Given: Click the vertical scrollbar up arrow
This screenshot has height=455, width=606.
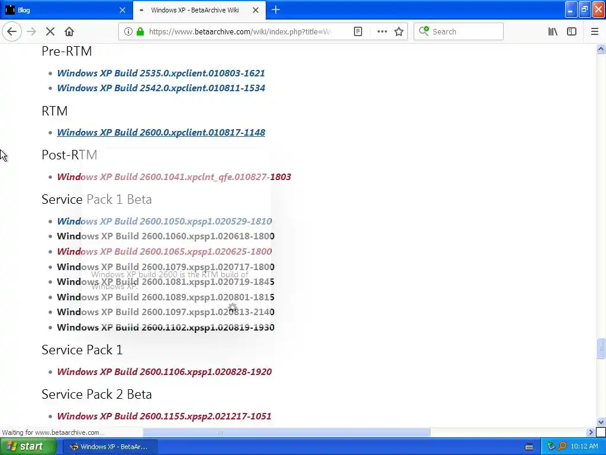Looking at the screenshot, I should [601, 49].
